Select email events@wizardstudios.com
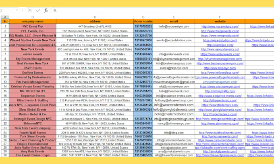This screenshot has height=164, width=274. [x=174, y=40]
